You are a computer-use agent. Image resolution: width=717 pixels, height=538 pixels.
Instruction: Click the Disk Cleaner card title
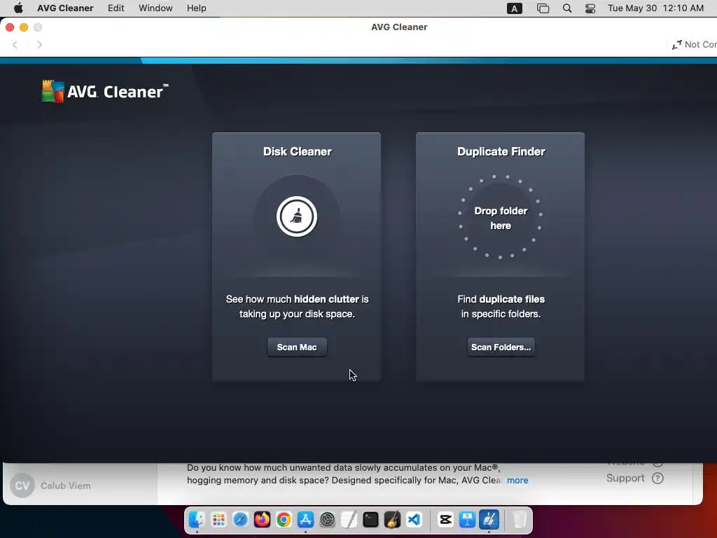click(x=297, y=152)
